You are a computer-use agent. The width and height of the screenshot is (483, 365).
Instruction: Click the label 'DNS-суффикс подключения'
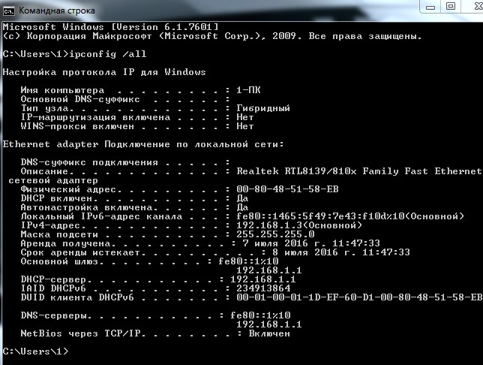(x=89, y=162)
